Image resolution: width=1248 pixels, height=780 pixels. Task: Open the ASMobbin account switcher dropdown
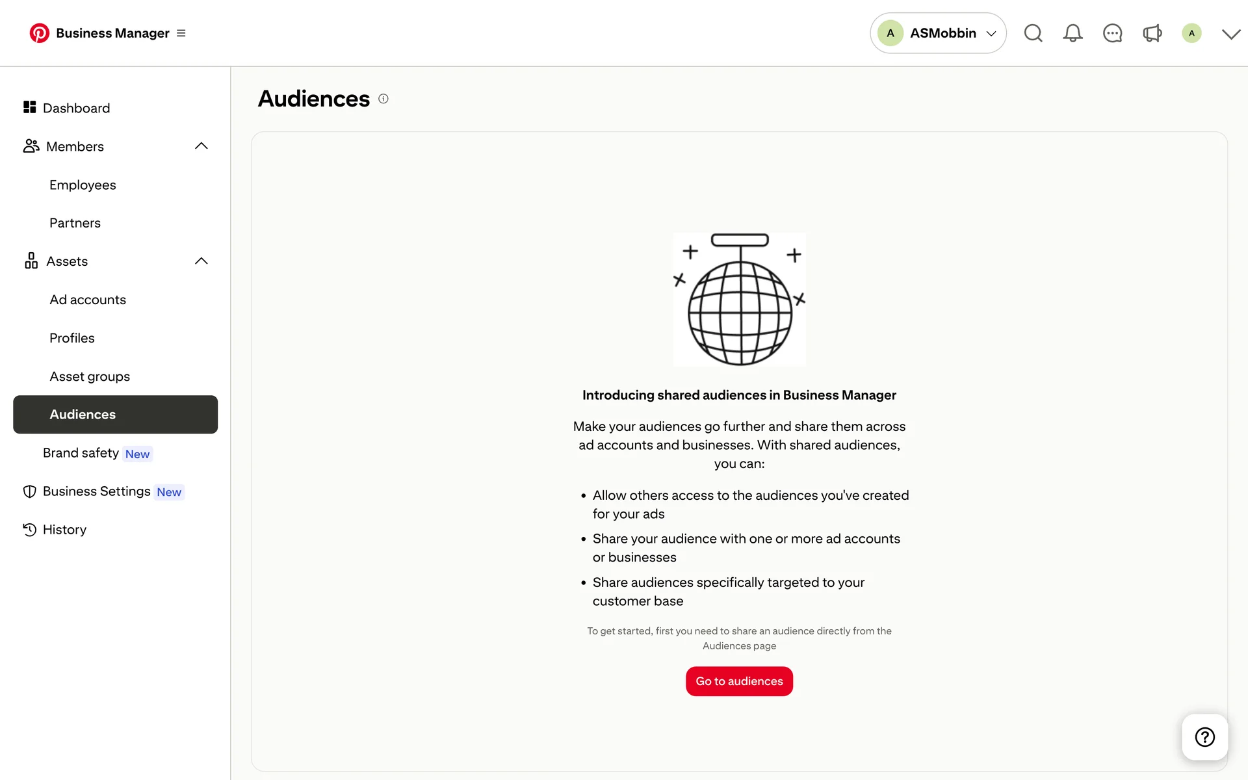point(938,33)
